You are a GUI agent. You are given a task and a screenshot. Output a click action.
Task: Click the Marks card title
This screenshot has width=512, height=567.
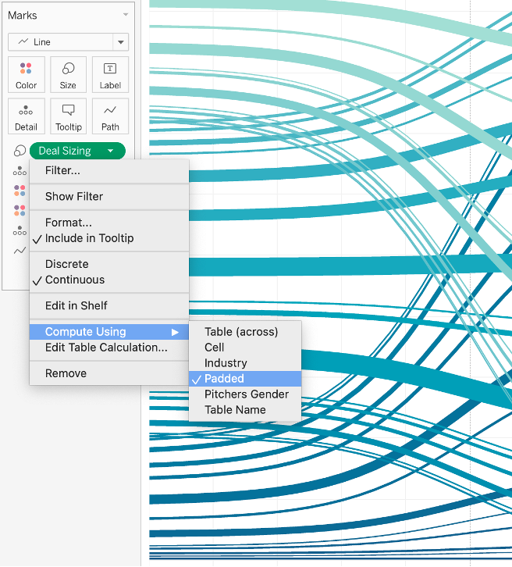pyautogui.click(x=23, y=15)
